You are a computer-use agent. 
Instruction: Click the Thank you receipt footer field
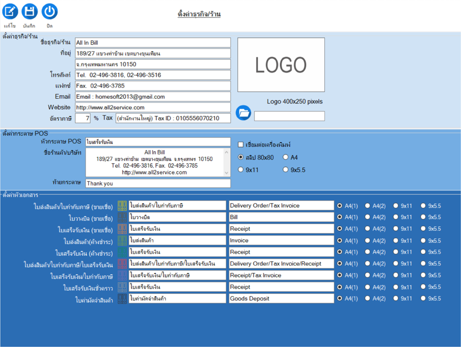158,183
